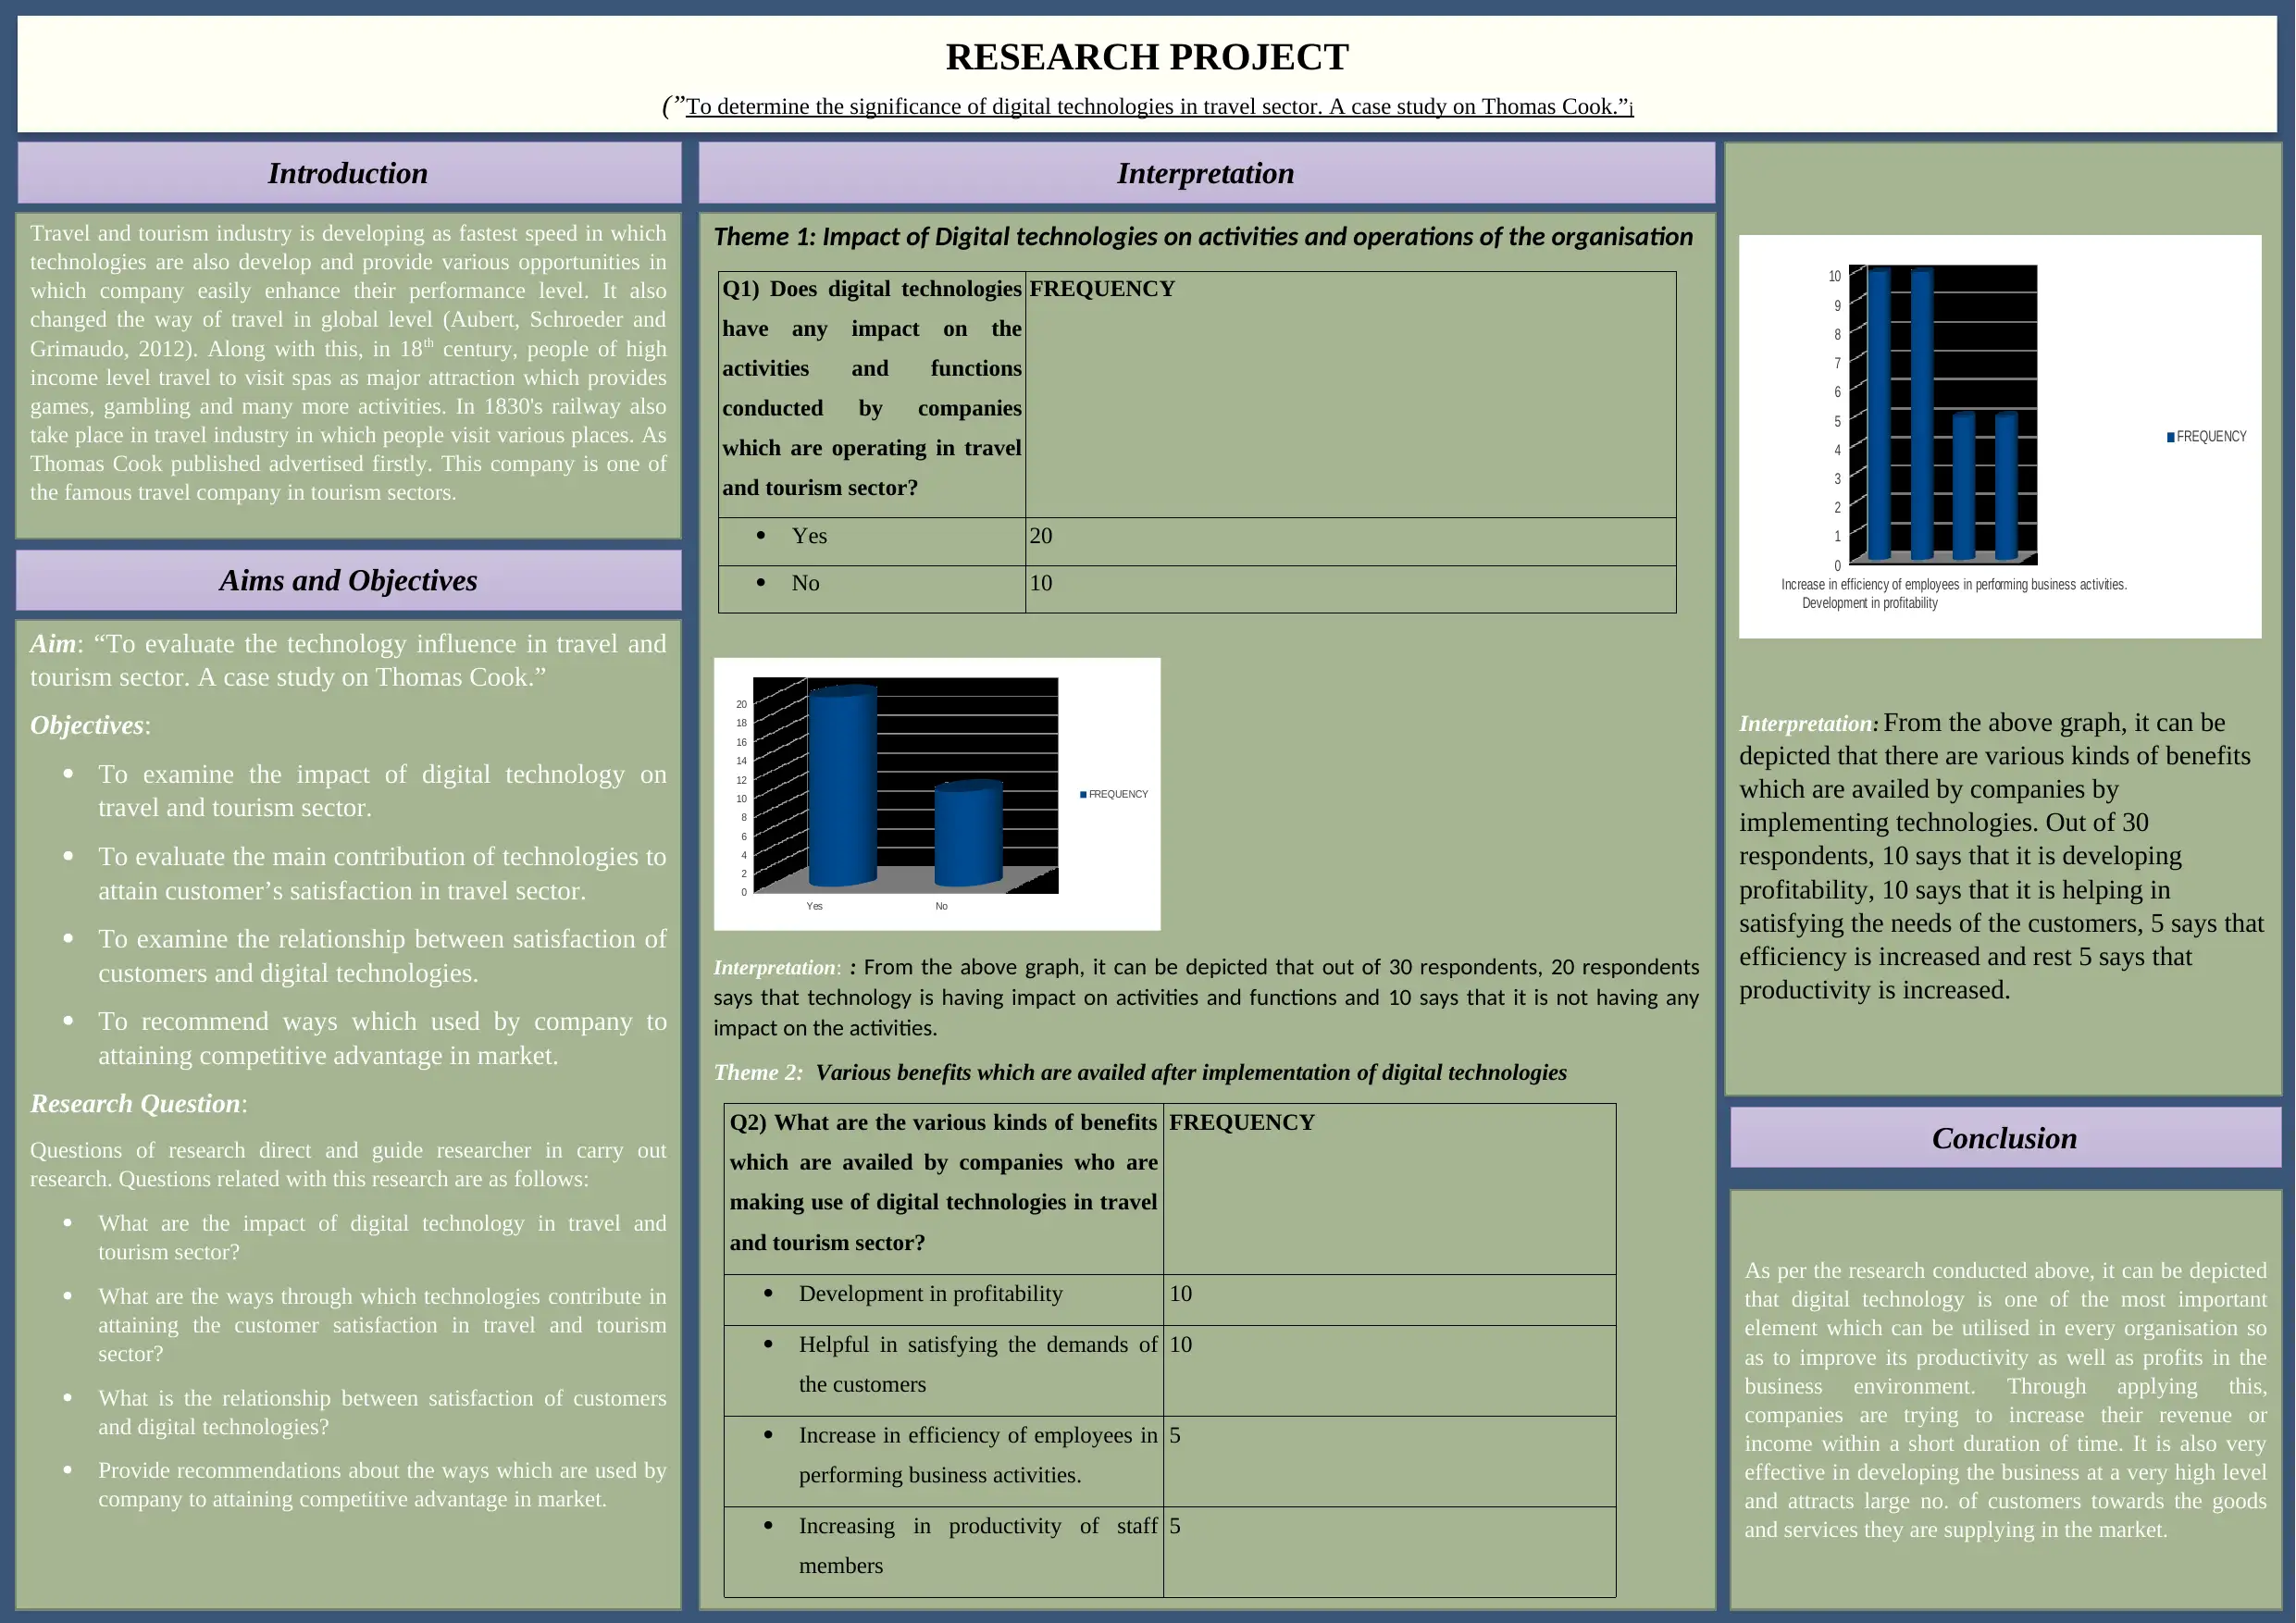Select the No row label in Q1 table
The image size is (2296, 1623).
tap(805, 583)
